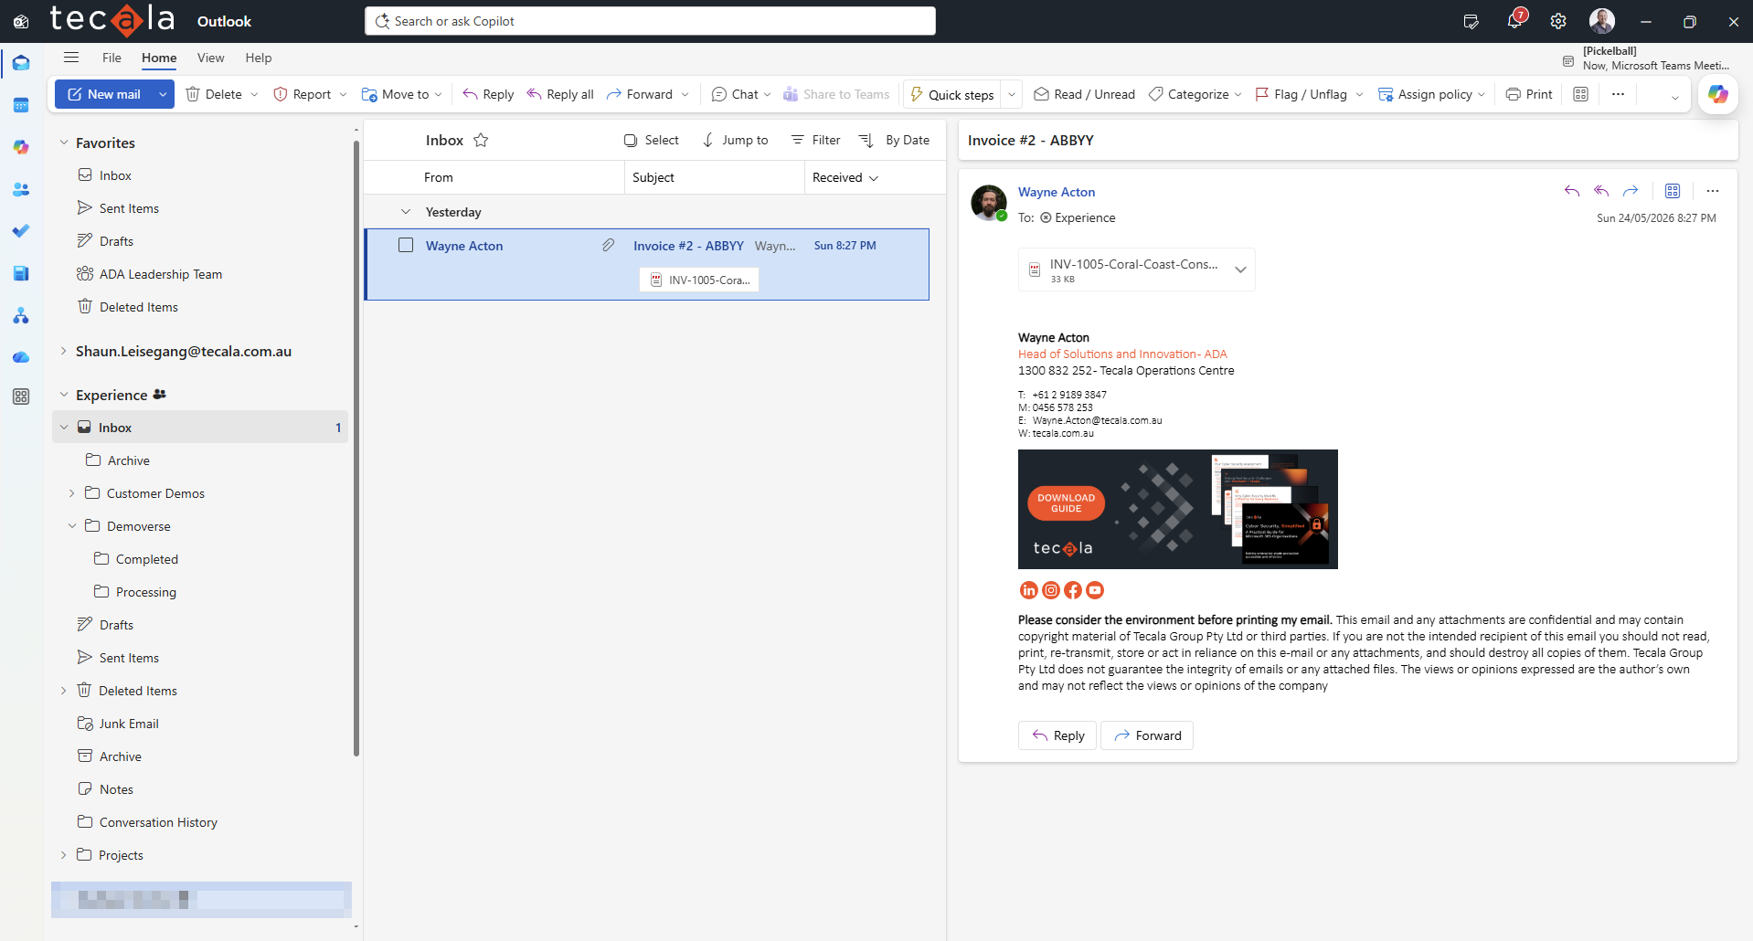Click the Delete trash icon in the ribbon
Image resolution: width=1753 pixels, height=941 pixels.
tap(193, 94)
